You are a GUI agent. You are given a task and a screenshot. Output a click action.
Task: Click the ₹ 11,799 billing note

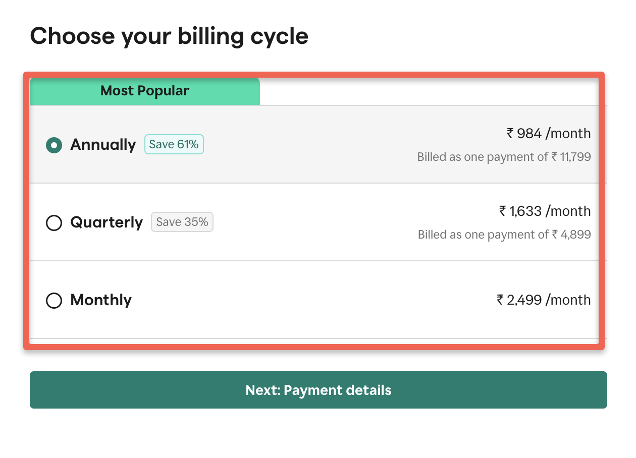[504, 157]
